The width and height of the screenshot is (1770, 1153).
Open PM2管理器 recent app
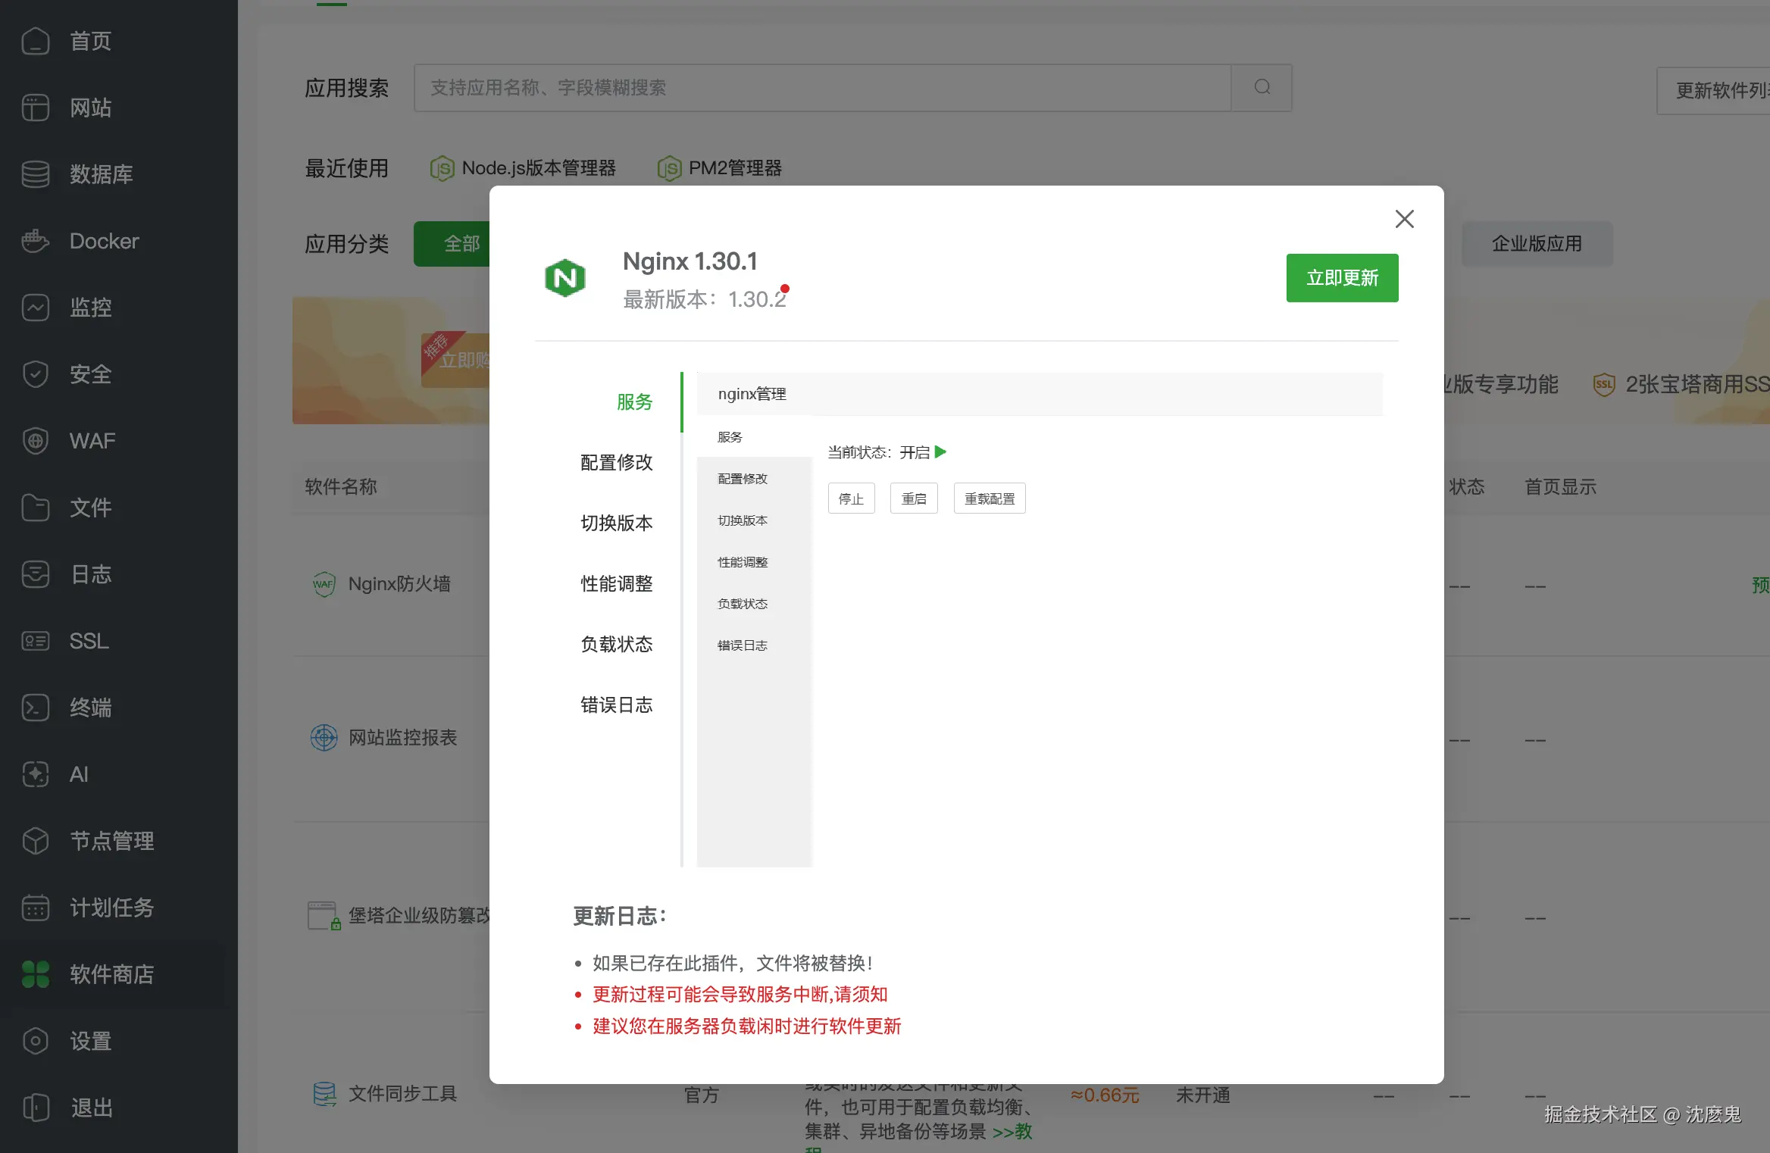(x=735, y=168)
